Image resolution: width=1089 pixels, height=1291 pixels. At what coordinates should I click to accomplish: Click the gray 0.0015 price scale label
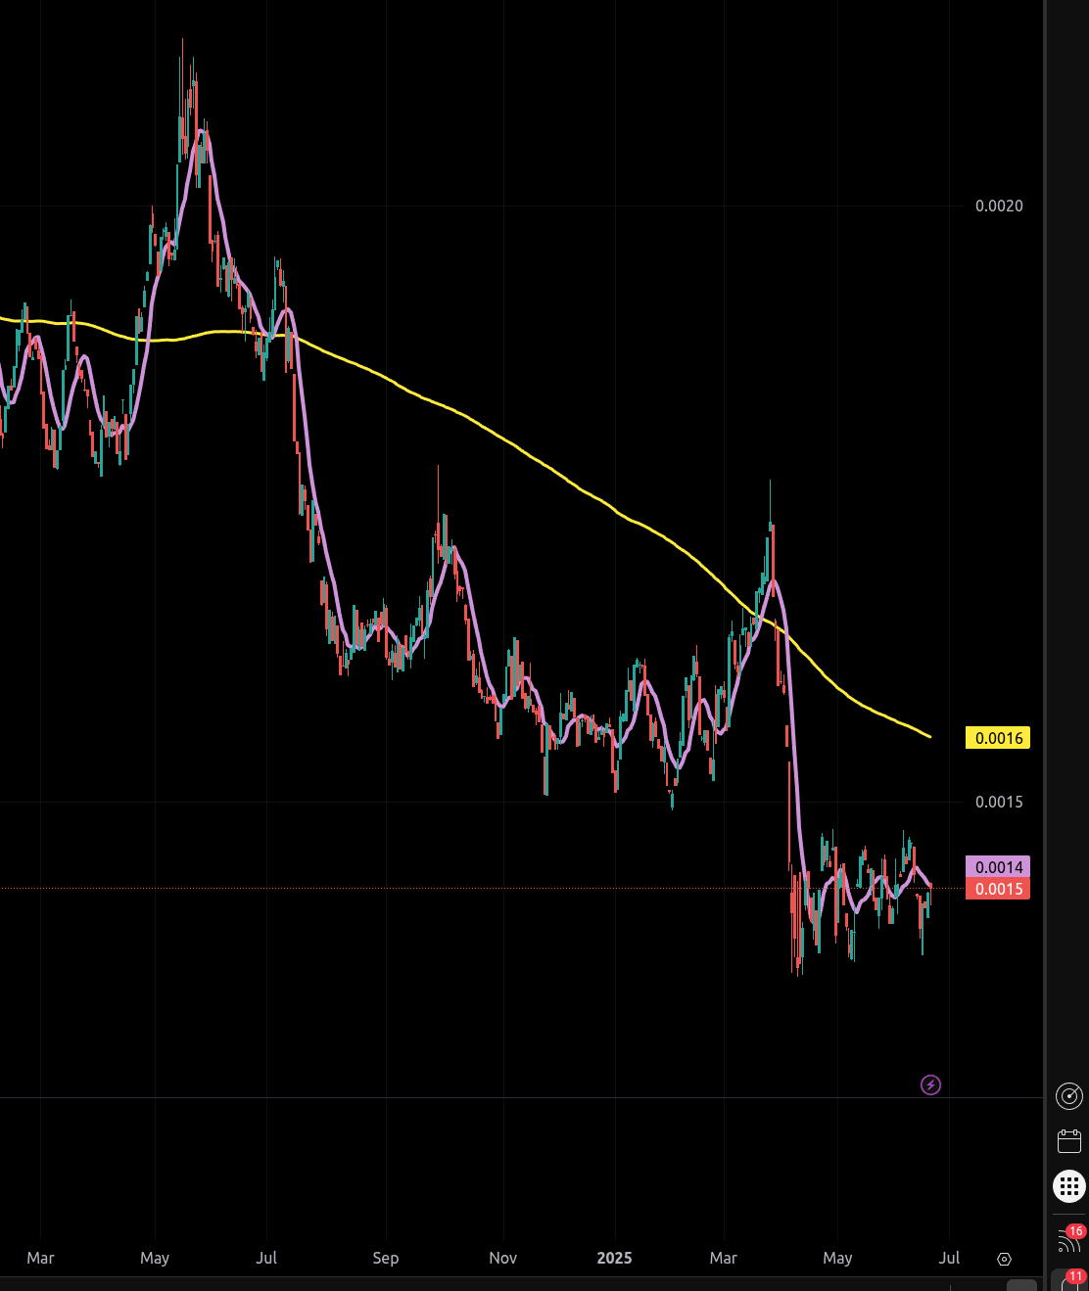(999, 802)
